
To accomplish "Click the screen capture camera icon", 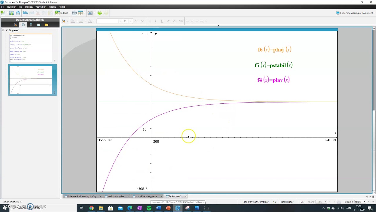I will pyautogui.click(x=90, y=13).
